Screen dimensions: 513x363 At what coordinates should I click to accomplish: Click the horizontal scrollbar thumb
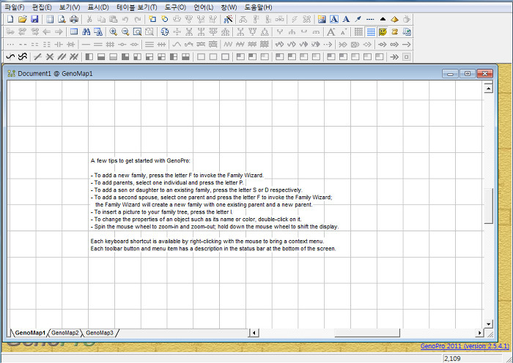[366, 333]
